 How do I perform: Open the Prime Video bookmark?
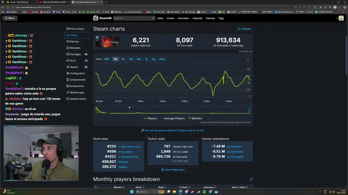click(x=159, y=12)
